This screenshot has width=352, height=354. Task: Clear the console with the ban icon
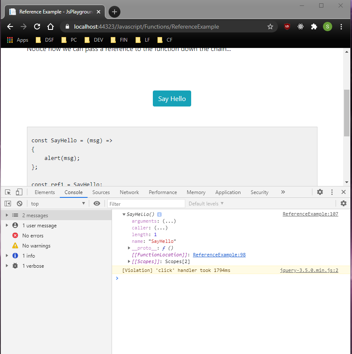tap(19, 204)
